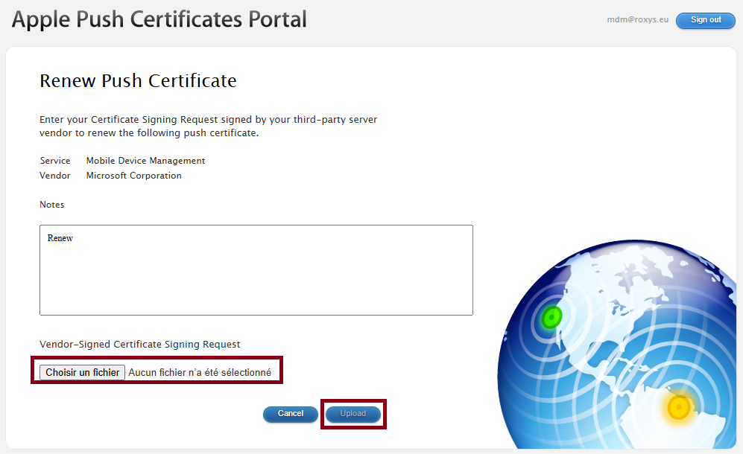Click the Notes label

[52, 205]
